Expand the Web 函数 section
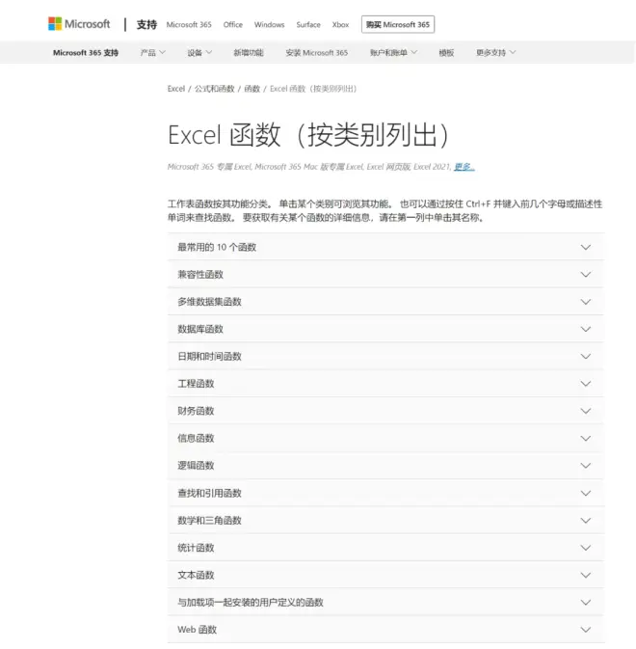636x649 pixels. coord(385,630)
